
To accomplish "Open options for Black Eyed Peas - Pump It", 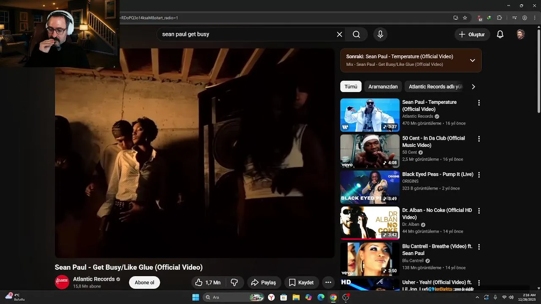I will click(x=479, y=174).
